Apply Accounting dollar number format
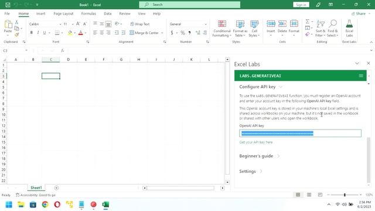The image size is (375, 211). 172,33
